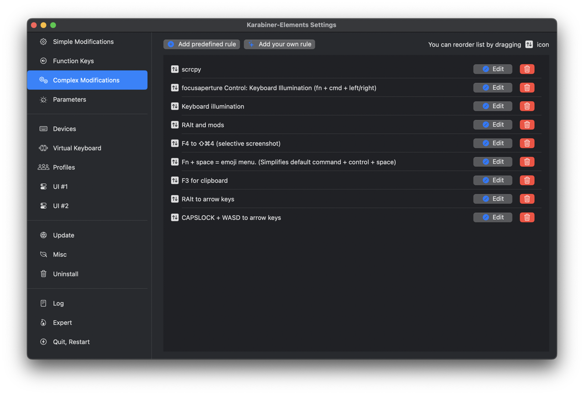Click the reorder icon in the drag hint
Screen dimensions: 584x395
(529, 44)
